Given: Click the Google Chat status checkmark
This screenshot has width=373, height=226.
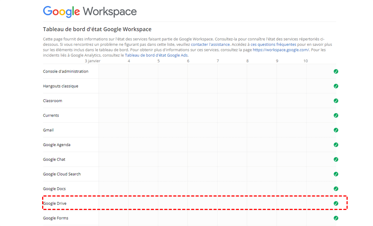Looking at the screenshot, I should 336,159.
